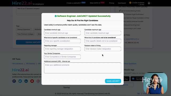Click the modal's Update JobCoNCT button

pyautogui.click(x=113, y=81)
